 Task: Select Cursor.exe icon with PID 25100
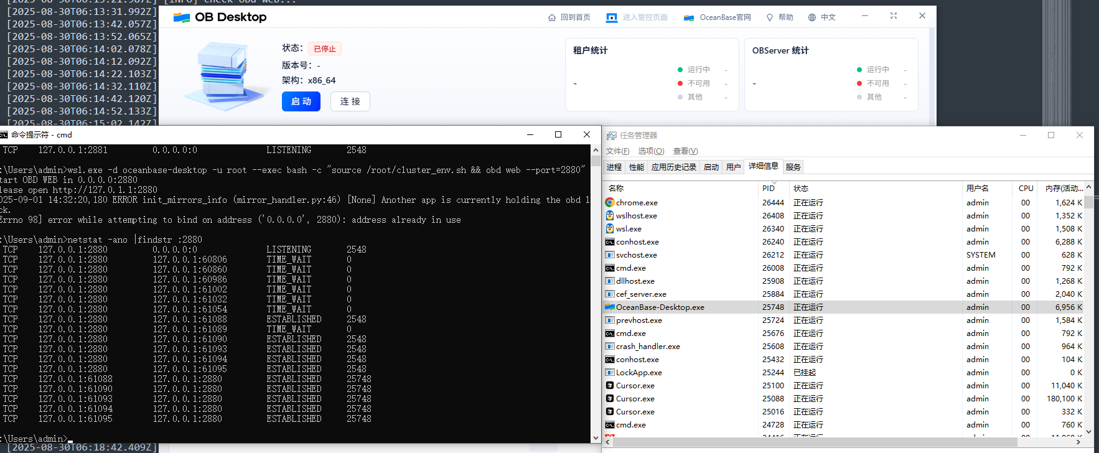(x=610, y=385)
